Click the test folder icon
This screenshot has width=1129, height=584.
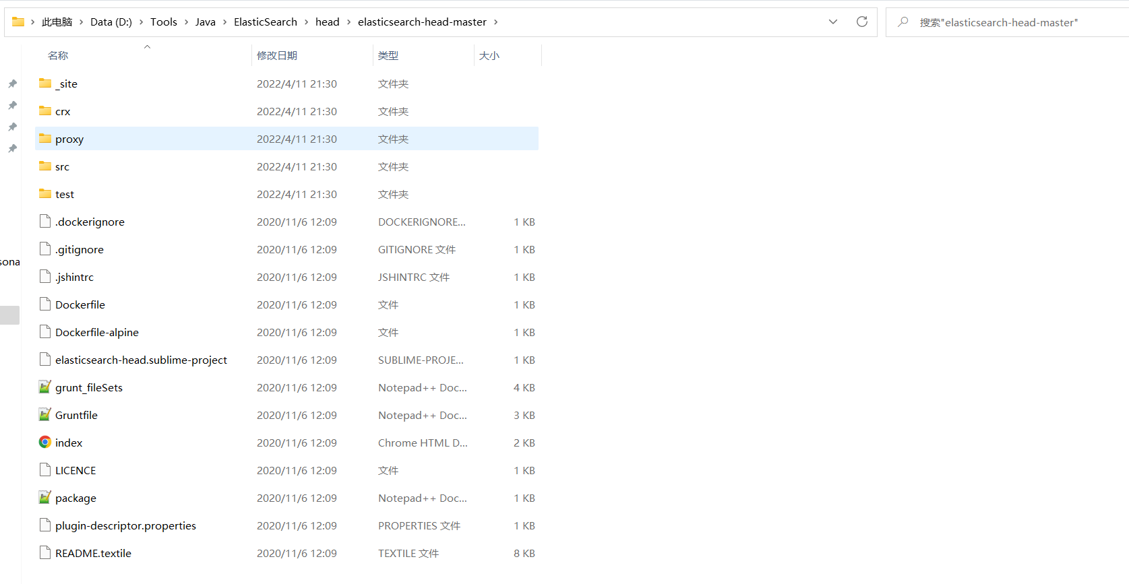pos(45,194)
